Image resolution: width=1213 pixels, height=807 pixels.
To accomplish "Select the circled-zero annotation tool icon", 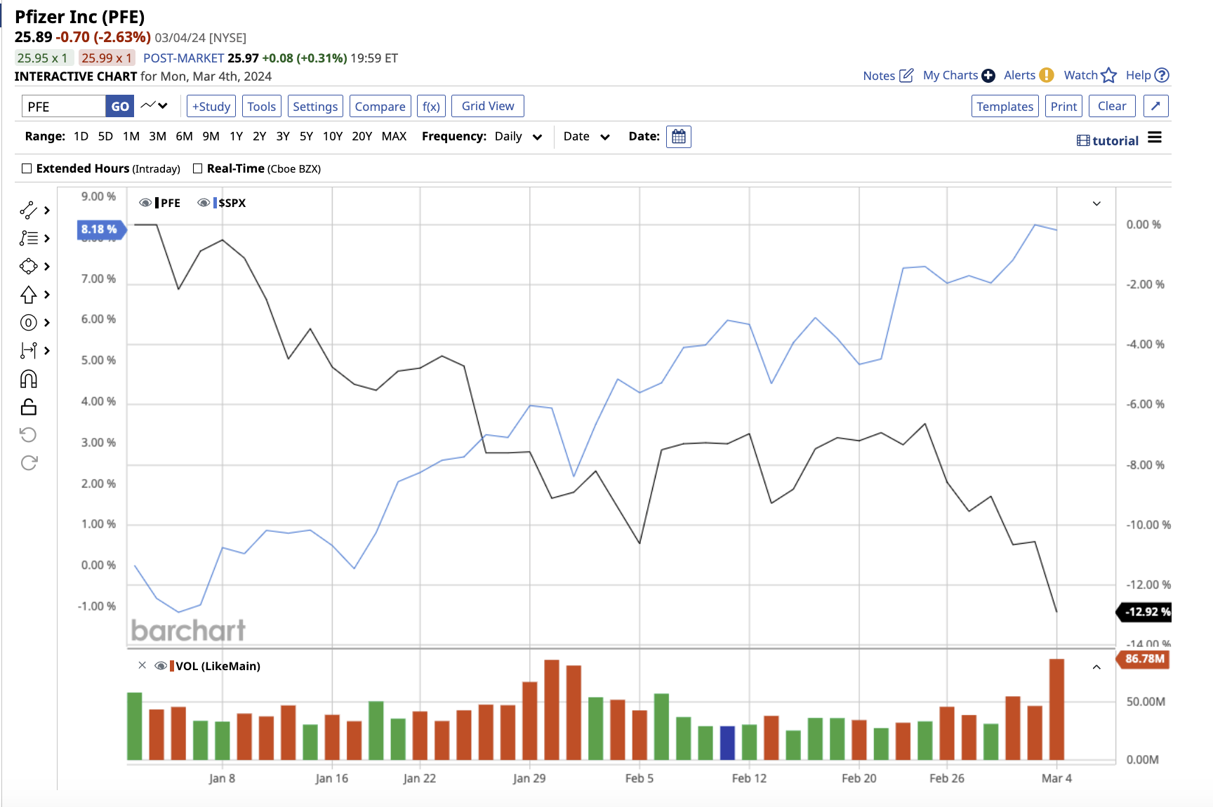I will pos(28,322).
